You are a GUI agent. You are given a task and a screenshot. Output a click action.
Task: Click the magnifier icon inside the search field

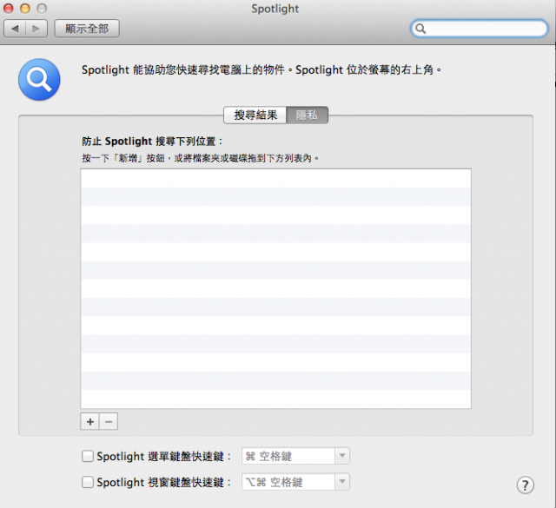(420, 29)
